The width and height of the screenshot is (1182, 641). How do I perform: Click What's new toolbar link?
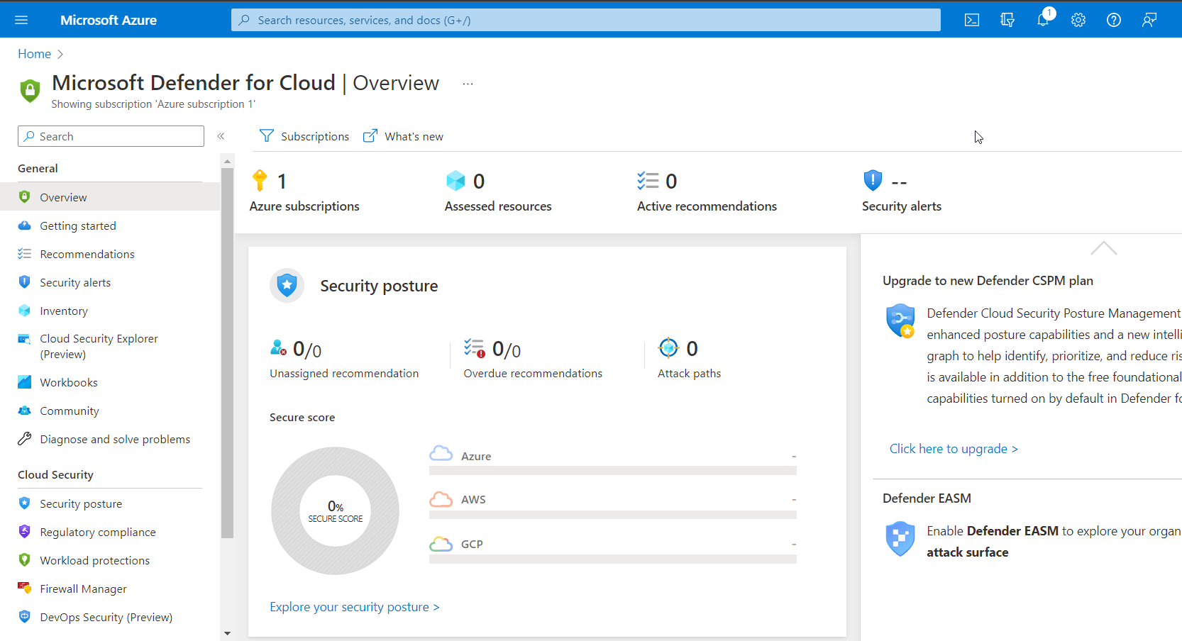coord(403,136)
